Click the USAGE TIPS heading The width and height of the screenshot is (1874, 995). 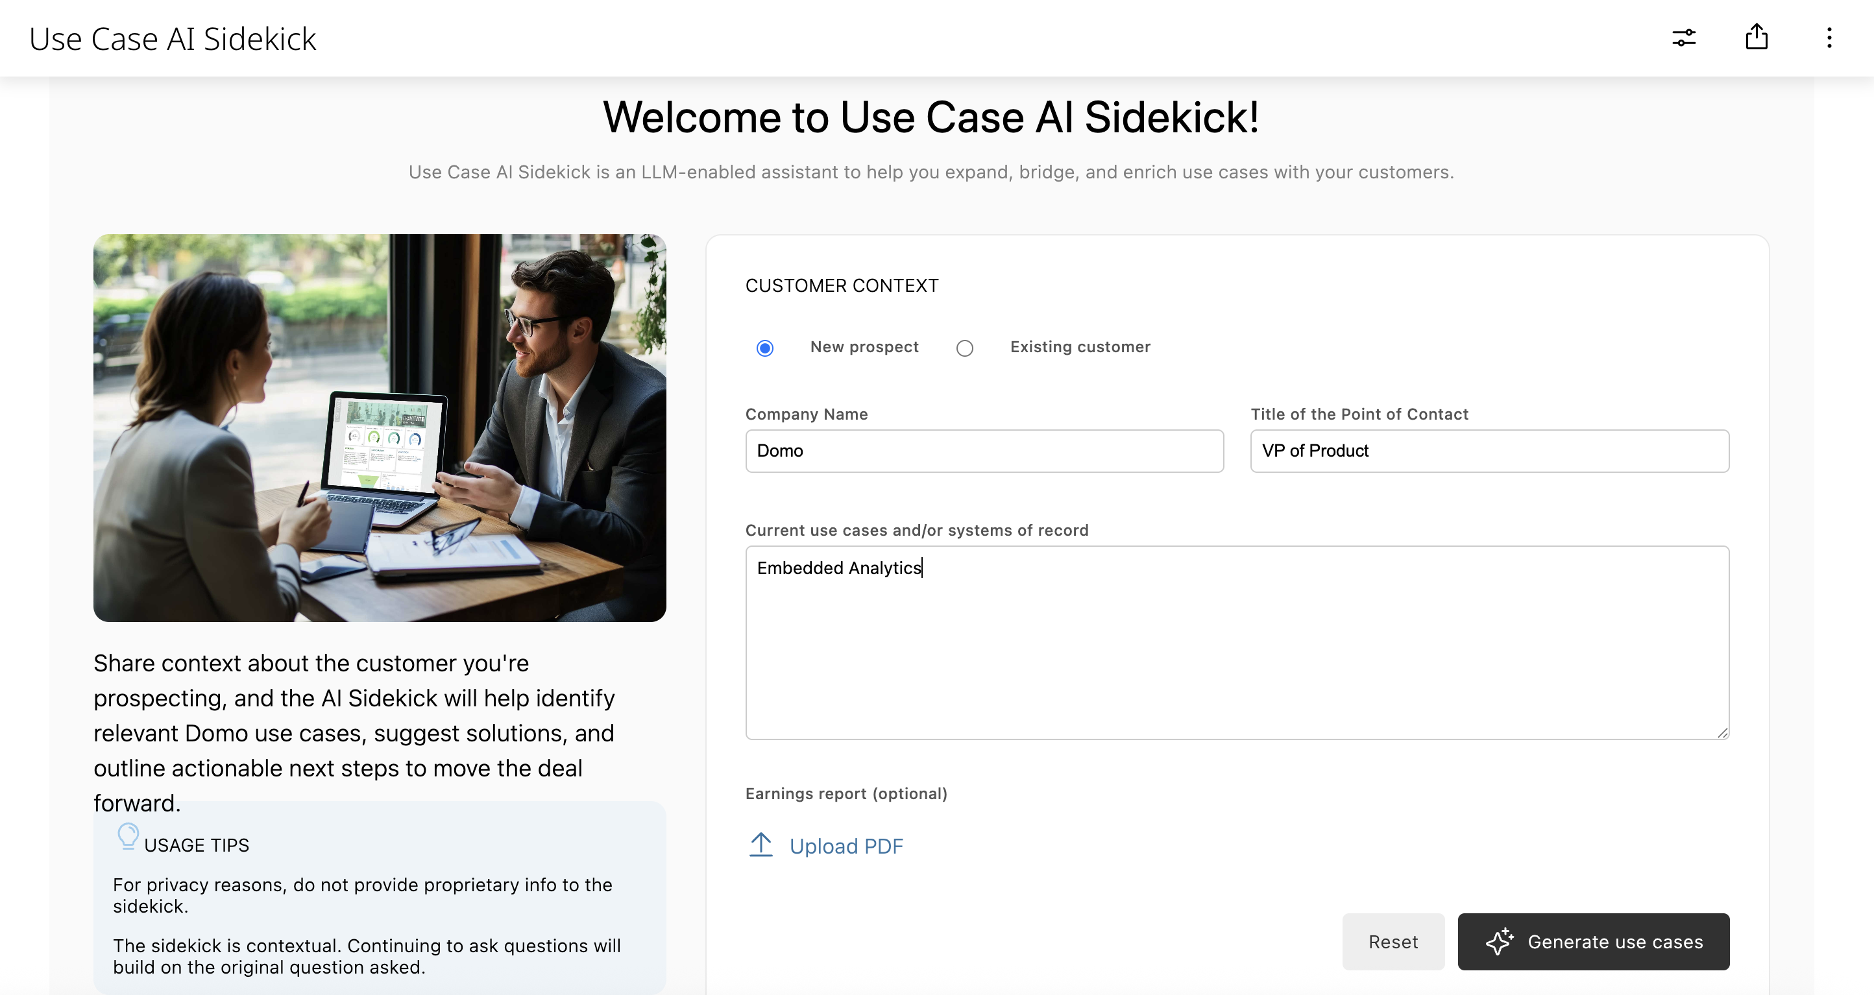pos(197,845)
